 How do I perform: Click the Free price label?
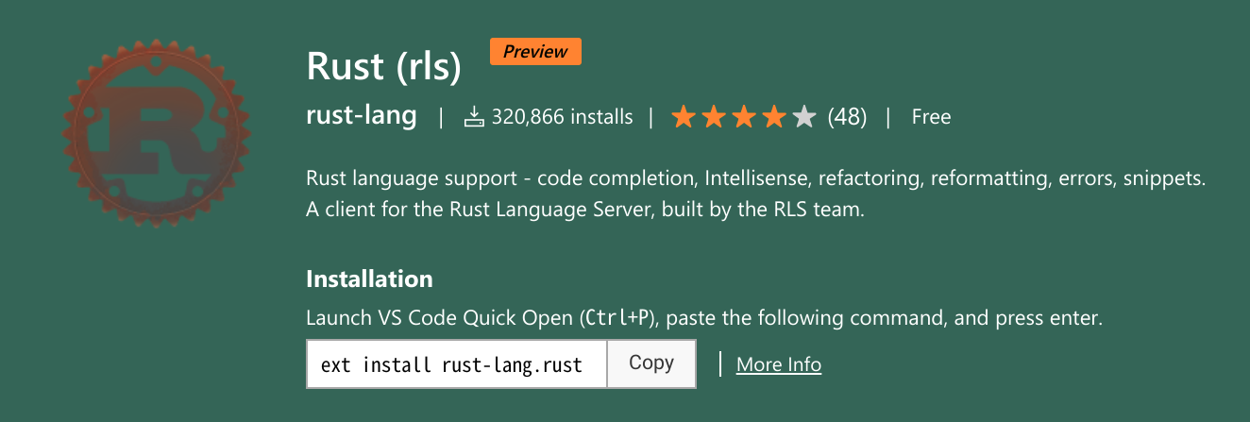coord(931,117)
